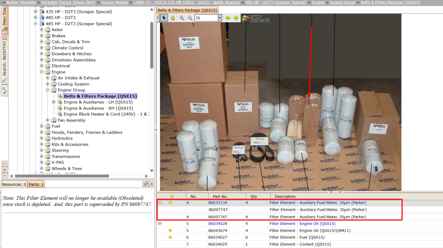Zoom out on the parts image

(x=190, y=18)
